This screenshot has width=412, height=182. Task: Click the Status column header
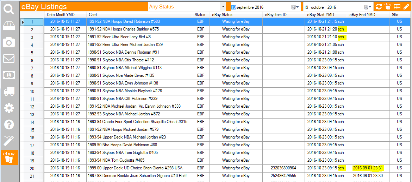200,15
